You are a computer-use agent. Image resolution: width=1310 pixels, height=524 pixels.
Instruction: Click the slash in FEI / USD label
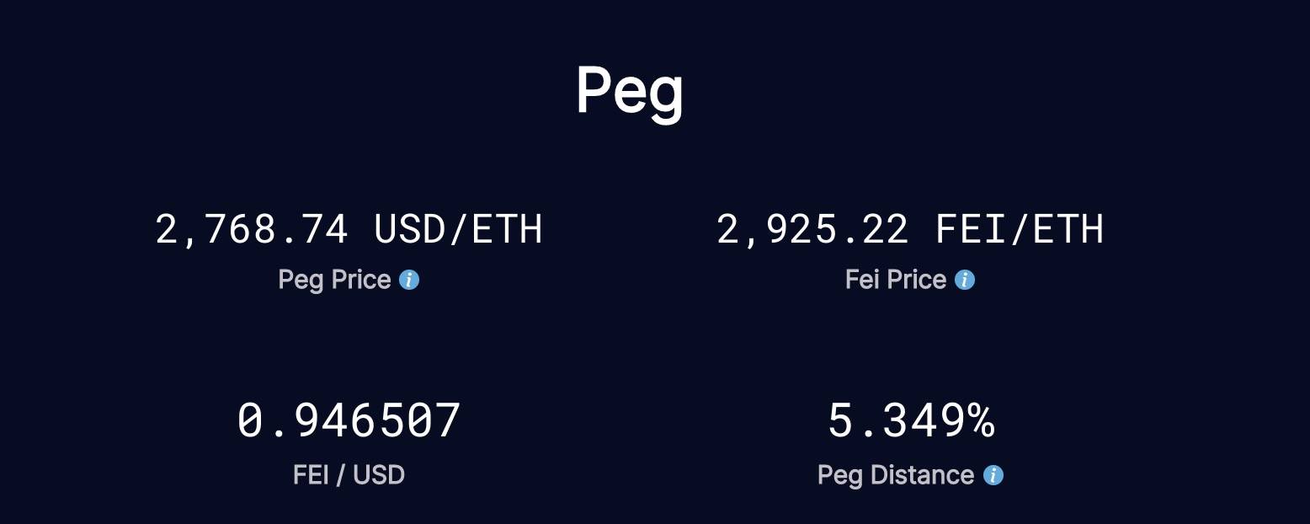(340, 475)
